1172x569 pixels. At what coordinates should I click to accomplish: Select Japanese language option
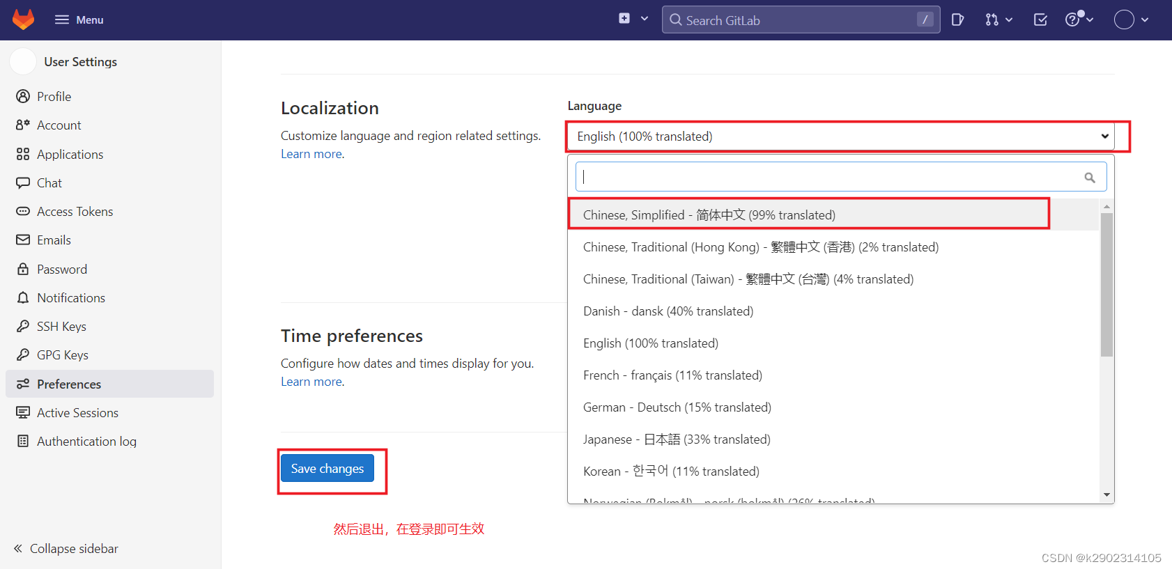pos(833,439)
